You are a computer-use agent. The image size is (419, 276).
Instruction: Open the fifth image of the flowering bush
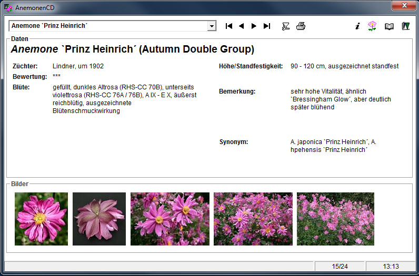[x=335, y=219]
